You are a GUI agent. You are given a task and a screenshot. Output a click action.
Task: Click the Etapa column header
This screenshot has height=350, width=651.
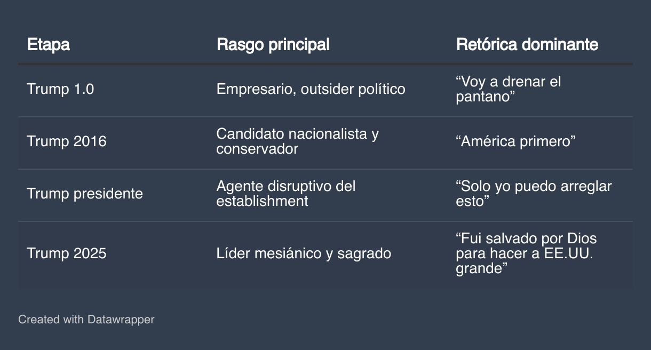click(48, 44)
